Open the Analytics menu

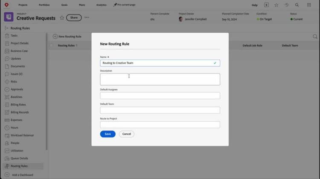point(101,5)
